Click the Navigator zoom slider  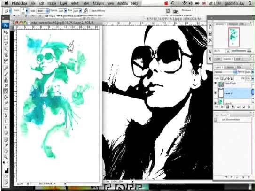[x=239, y=51]
